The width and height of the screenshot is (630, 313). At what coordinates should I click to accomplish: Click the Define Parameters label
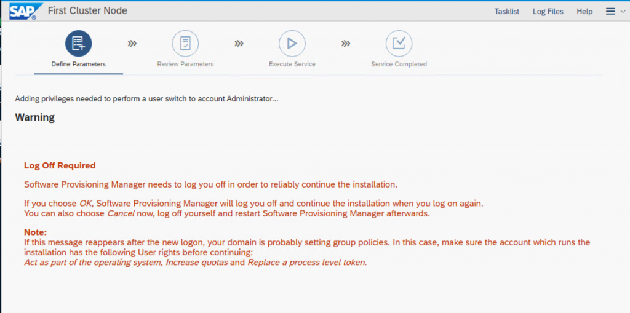(x=78, y=65)
